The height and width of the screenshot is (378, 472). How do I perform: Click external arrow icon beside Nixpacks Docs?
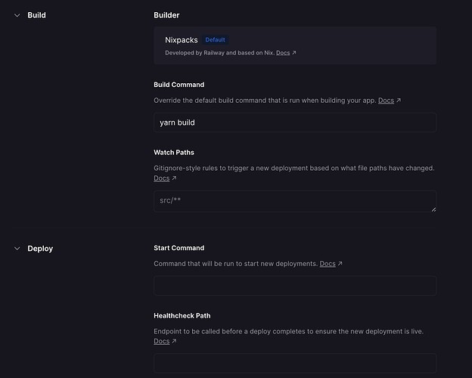294,53
